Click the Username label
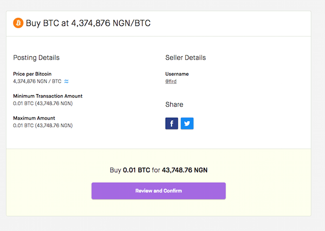This screenshot has width=325, height=231. (x=177, y=74)
